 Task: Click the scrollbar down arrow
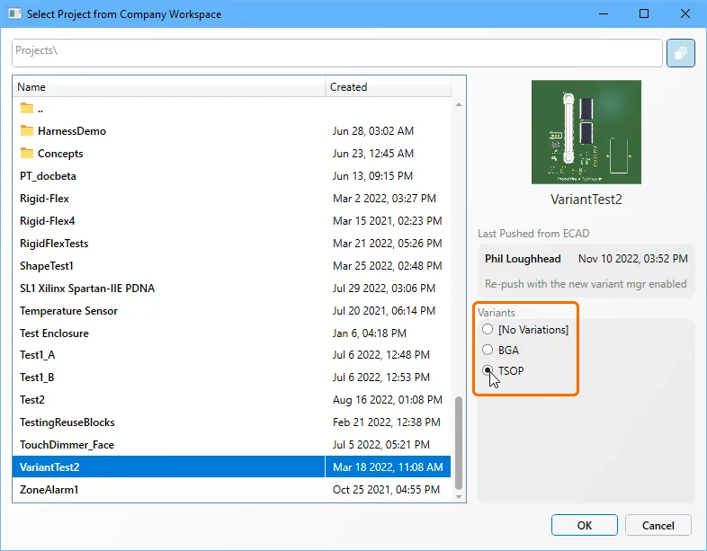pyautogui.click(x=459, y=497)
